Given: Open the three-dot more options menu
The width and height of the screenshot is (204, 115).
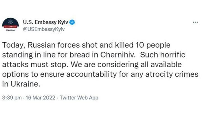Looking at the screenshot, I should tap(195, 22).
